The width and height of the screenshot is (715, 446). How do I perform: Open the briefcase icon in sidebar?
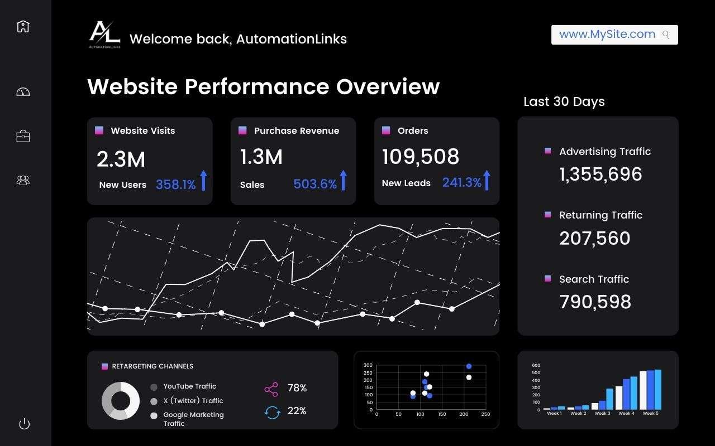pyautogui.click(x=23, y=136)
